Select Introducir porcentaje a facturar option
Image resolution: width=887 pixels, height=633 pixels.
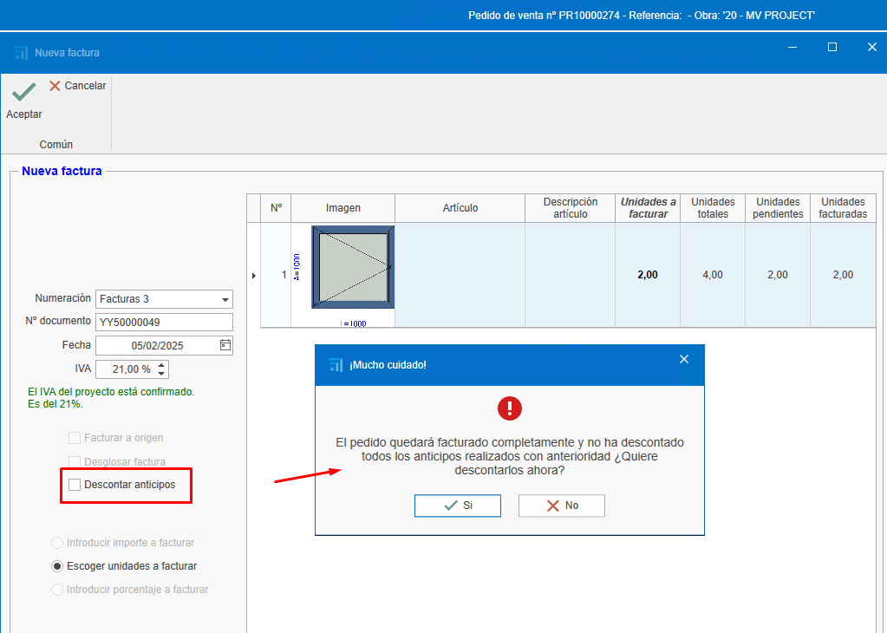57,590
